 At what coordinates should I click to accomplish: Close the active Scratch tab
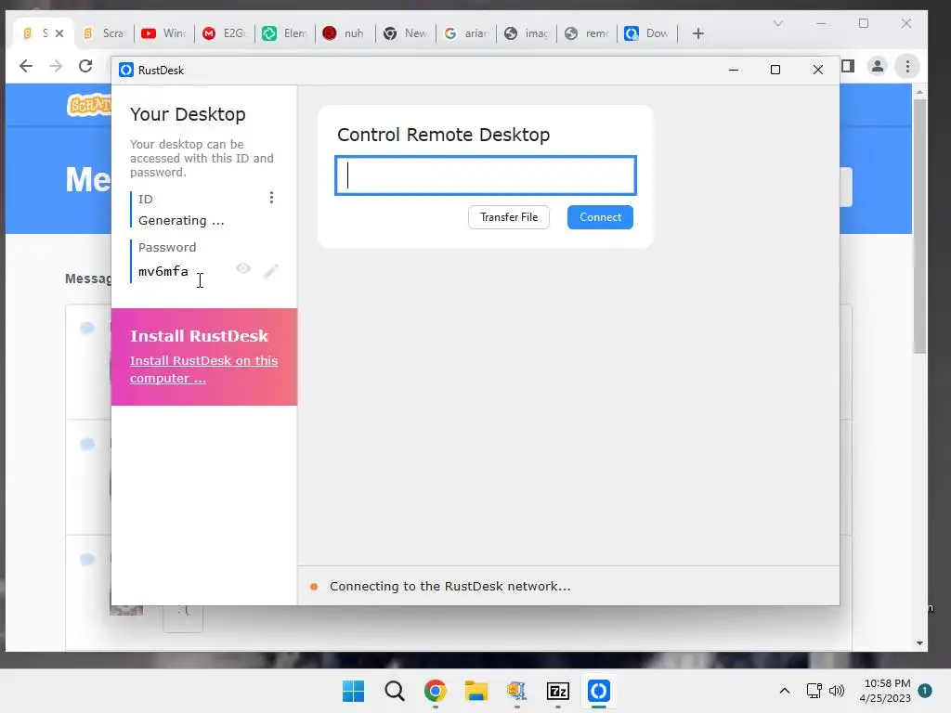(59, 33)
